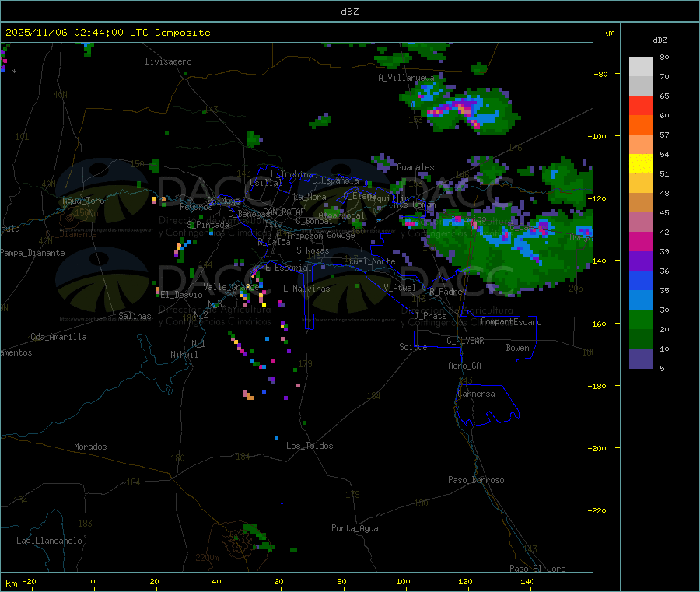Click the Divisadero map label
This screenshot has width=700, height=592.
[168, 61]
